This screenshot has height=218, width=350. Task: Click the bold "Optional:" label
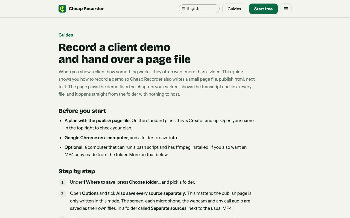[x=74, y=147]
